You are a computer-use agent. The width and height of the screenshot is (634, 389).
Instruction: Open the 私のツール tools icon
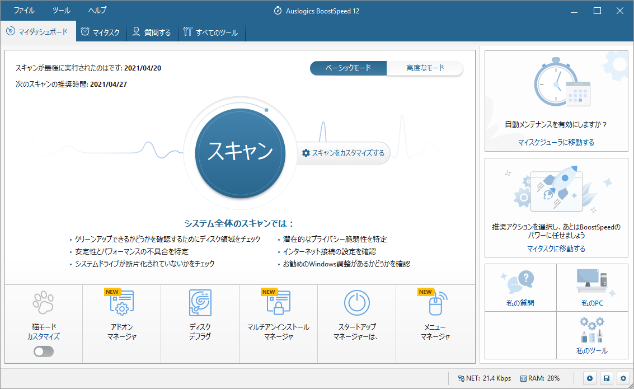tap(591, 330)
